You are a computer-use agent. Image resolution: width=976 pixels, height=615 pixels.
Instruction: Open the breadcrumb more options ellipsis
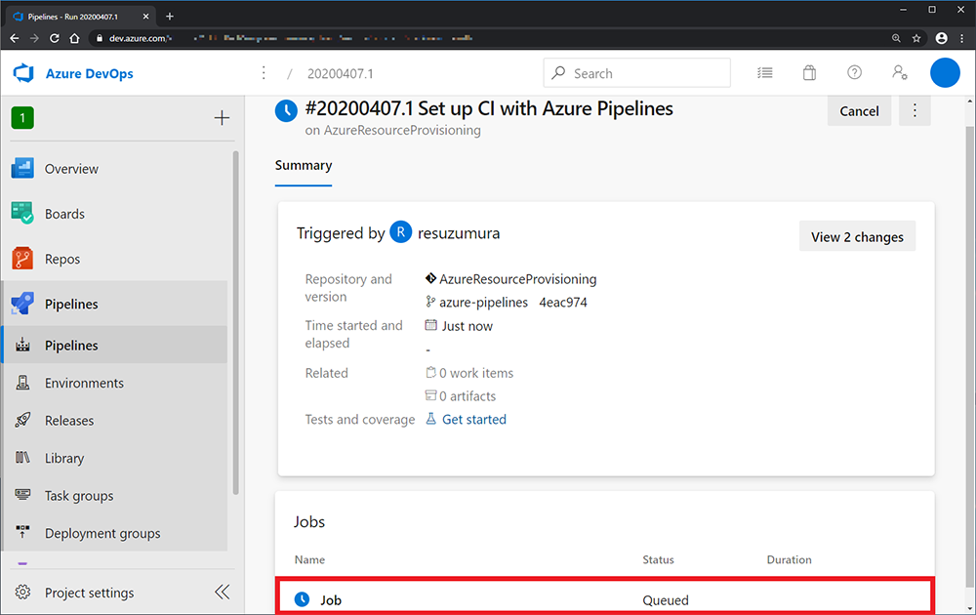click(264, 73)
